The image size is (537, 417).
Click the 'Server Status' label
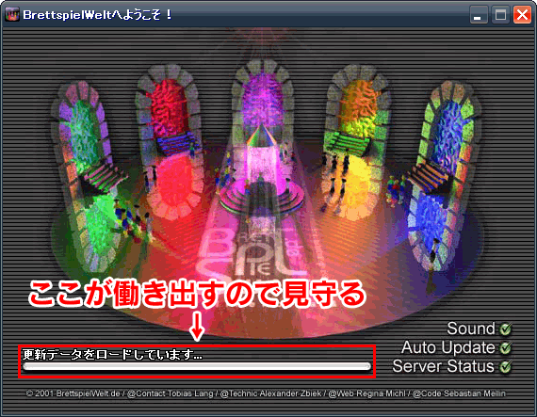click(444, 366)
